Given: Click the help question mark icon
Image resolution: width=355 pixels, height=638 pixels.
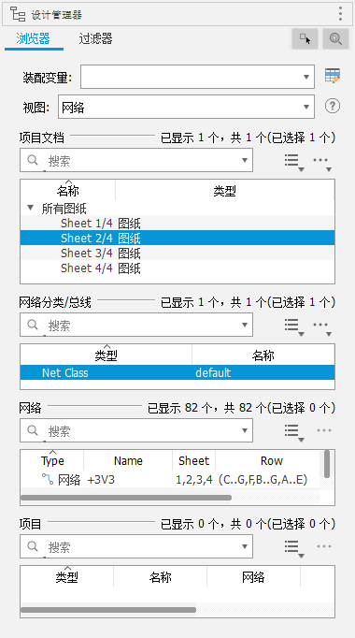Looking at the screenshot, I should click(333, 107).
